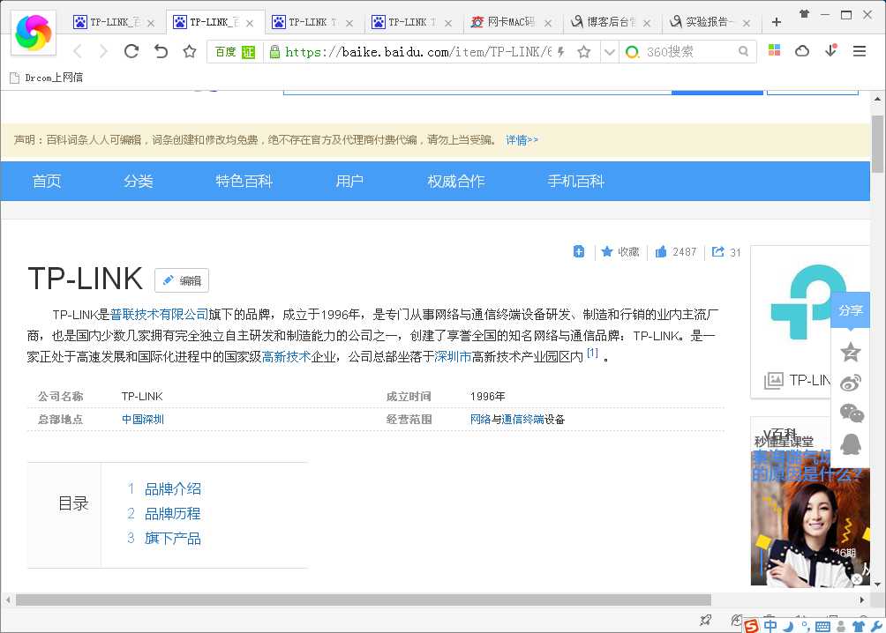Open the browser hamburger menu
Viewport: 886px width, 633px height.
(860, 51)
